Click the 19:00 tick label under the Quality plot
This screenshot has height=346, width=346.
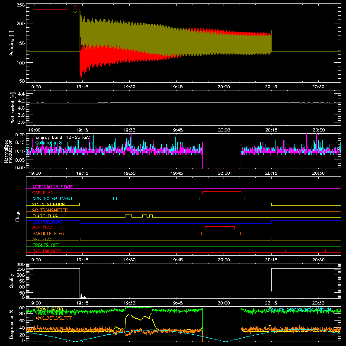tap(35, 303)
